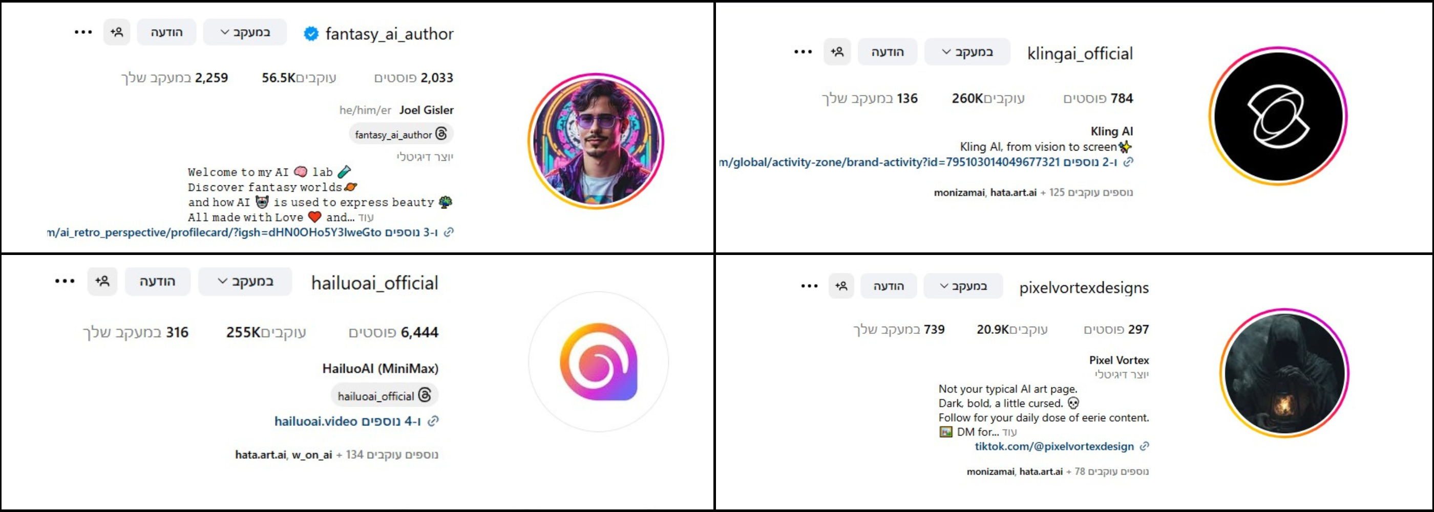The width and height of the screenshot is (1434, 512).
Task: Expand the truncated pixelvortexdesigns bio text
Action: [x=1009, y=433]
